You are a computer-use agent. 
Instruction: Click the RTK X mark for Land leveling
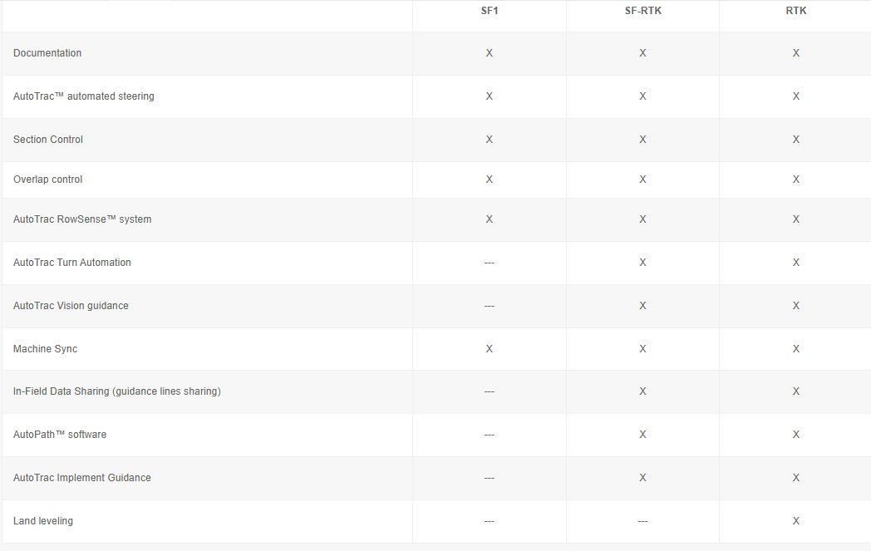[795, 521]
